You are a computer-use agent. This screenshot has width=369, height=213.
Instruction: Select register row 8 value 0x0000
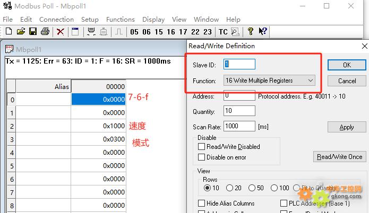coord(99,205)
